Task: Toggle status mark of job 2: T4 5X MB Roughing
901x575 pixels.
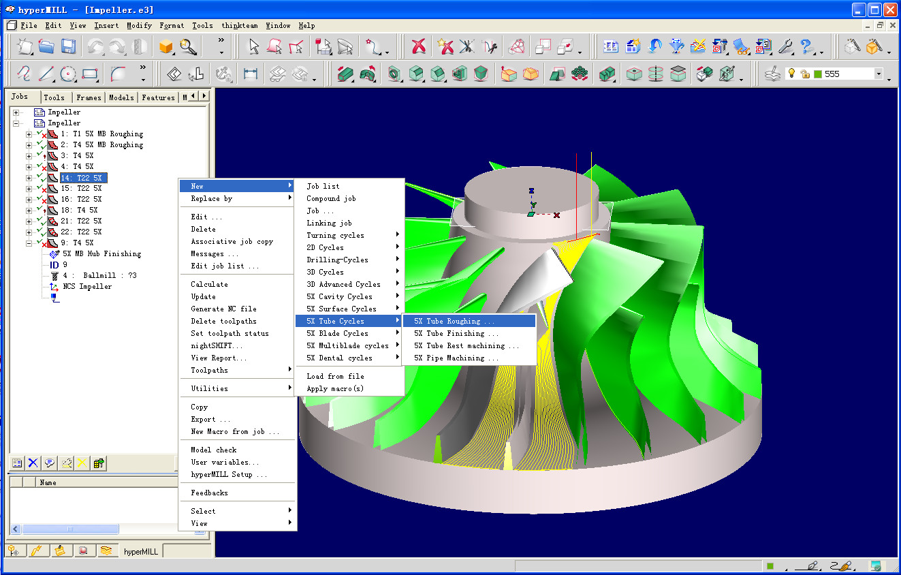Action: [x=41, y=145]
